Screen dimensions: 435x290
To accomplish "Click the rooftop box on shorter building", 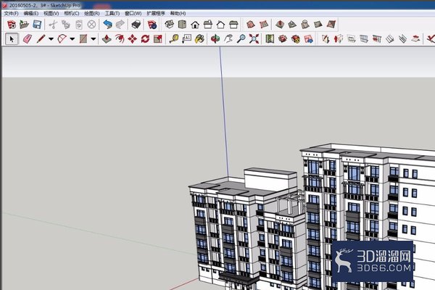I will (270, 179).
